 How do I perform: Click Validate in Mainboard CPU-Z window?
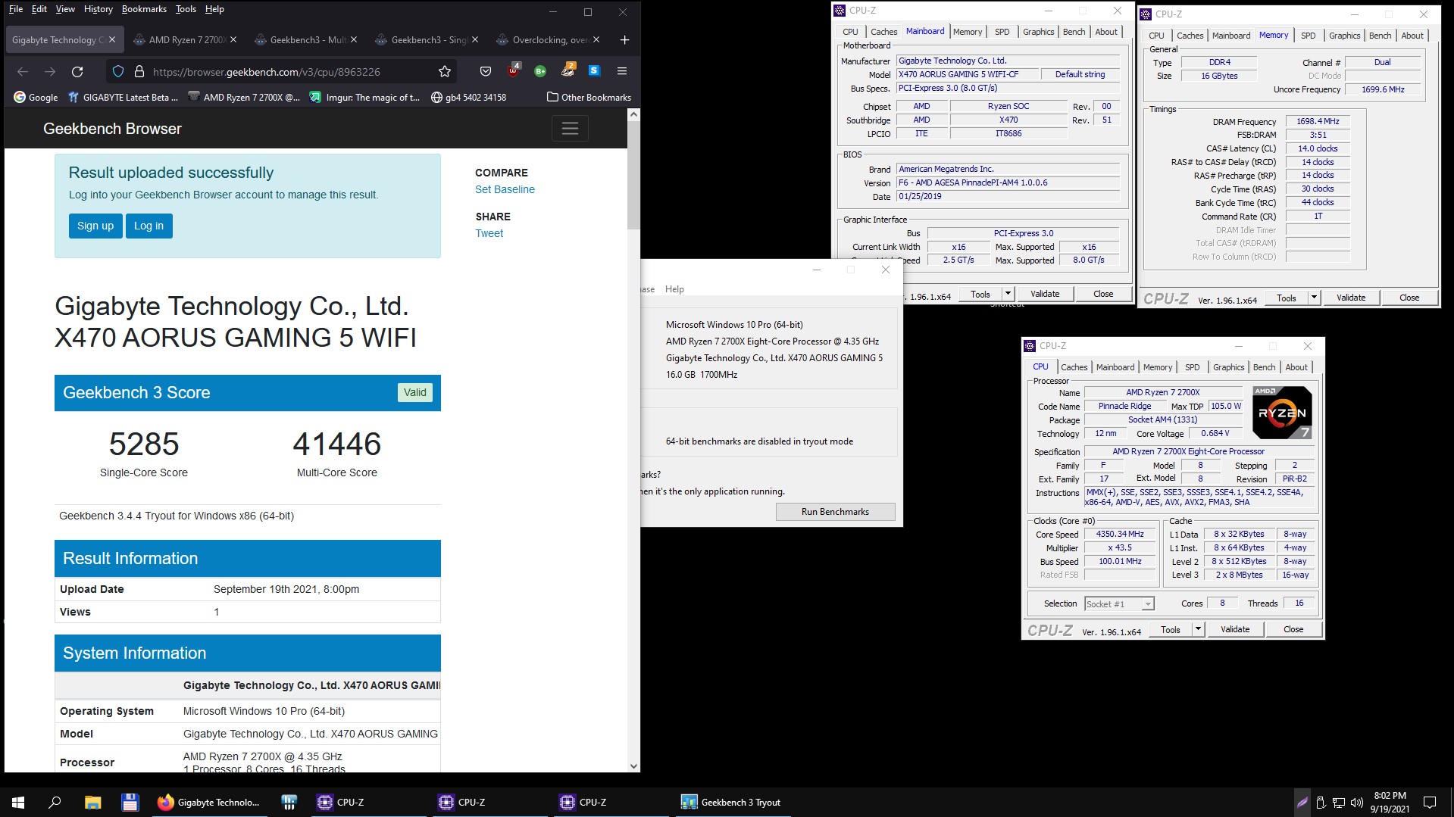click(1045, 294)
